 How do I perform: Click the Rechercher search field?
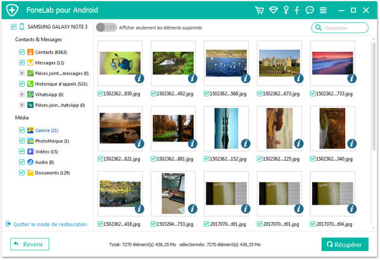[343, 28]
